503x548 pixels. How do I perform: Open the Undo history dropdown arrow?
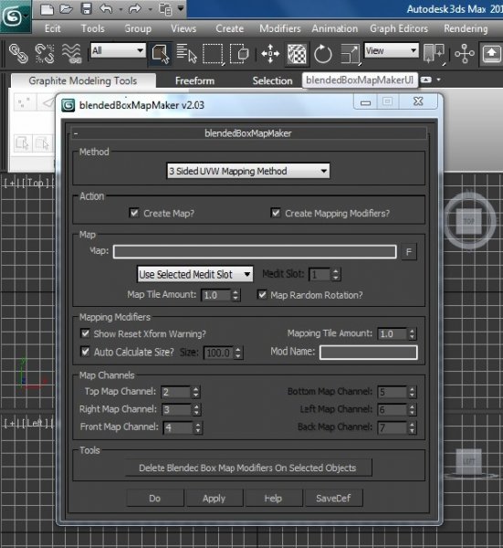pyautogui.click(x=121, y=9)
